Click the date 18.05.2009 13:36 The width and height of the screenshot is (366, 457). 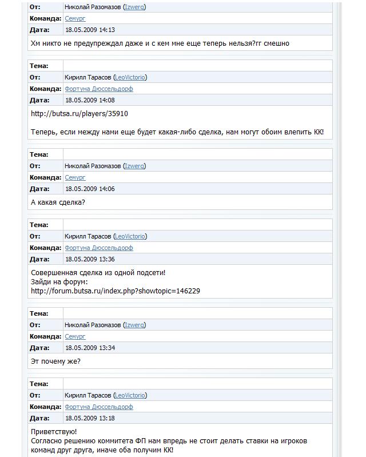pyautogui.click(x=90, y=259)
